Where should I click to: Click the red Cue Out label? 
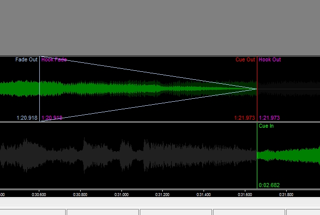click(x=245, y=60)
